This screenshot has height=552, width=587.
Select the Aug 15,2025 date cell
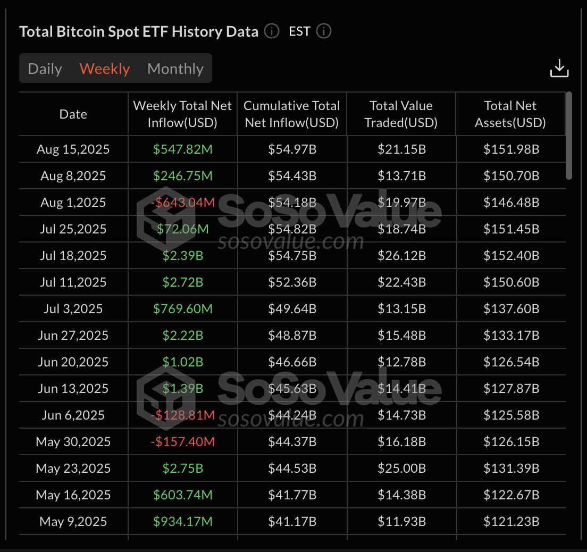click(73, 149)
